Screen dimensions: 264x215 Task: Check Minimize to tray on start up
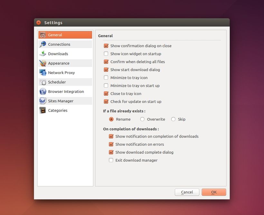point(106,85)
